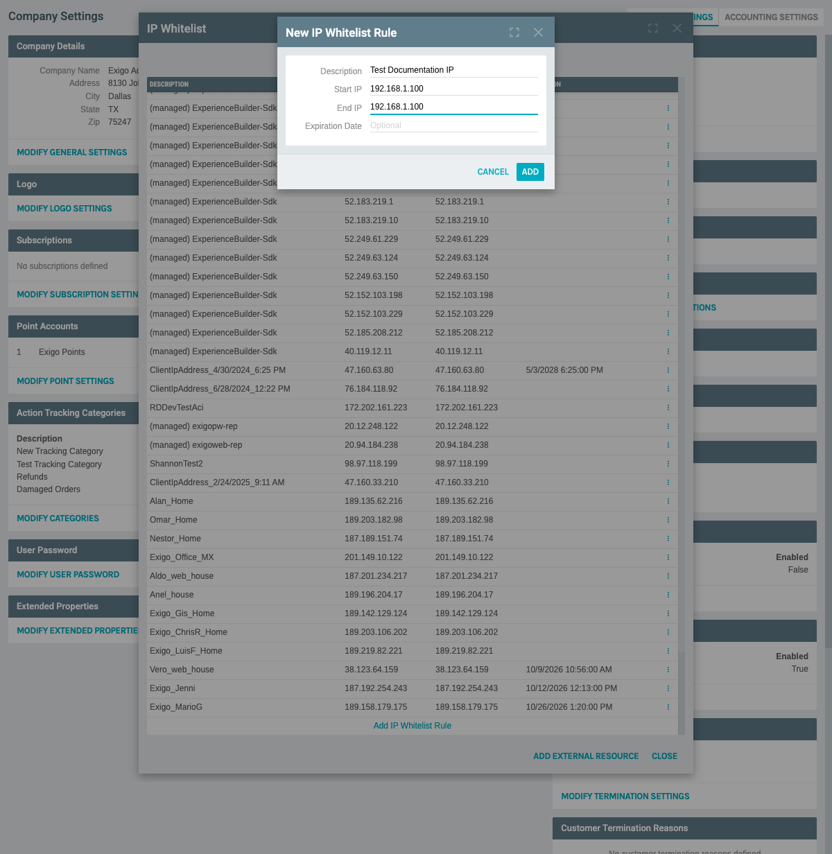This screenshot has width=832, height=854.
Task: Click the Add IP Whitelist Rule link
Action: point(412,725)
